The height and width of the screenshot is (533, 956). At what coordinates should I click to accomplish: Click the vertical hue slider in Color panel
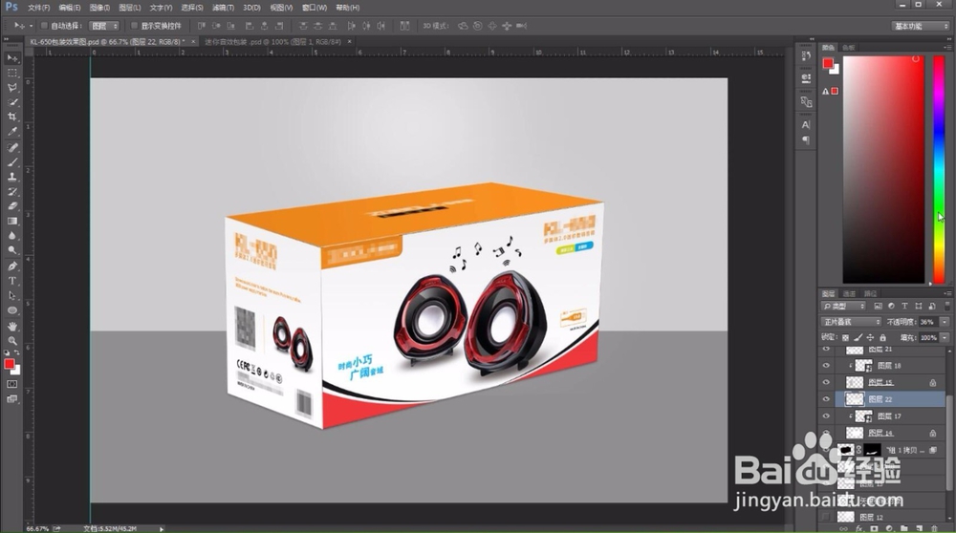click(x=939, y=169)
